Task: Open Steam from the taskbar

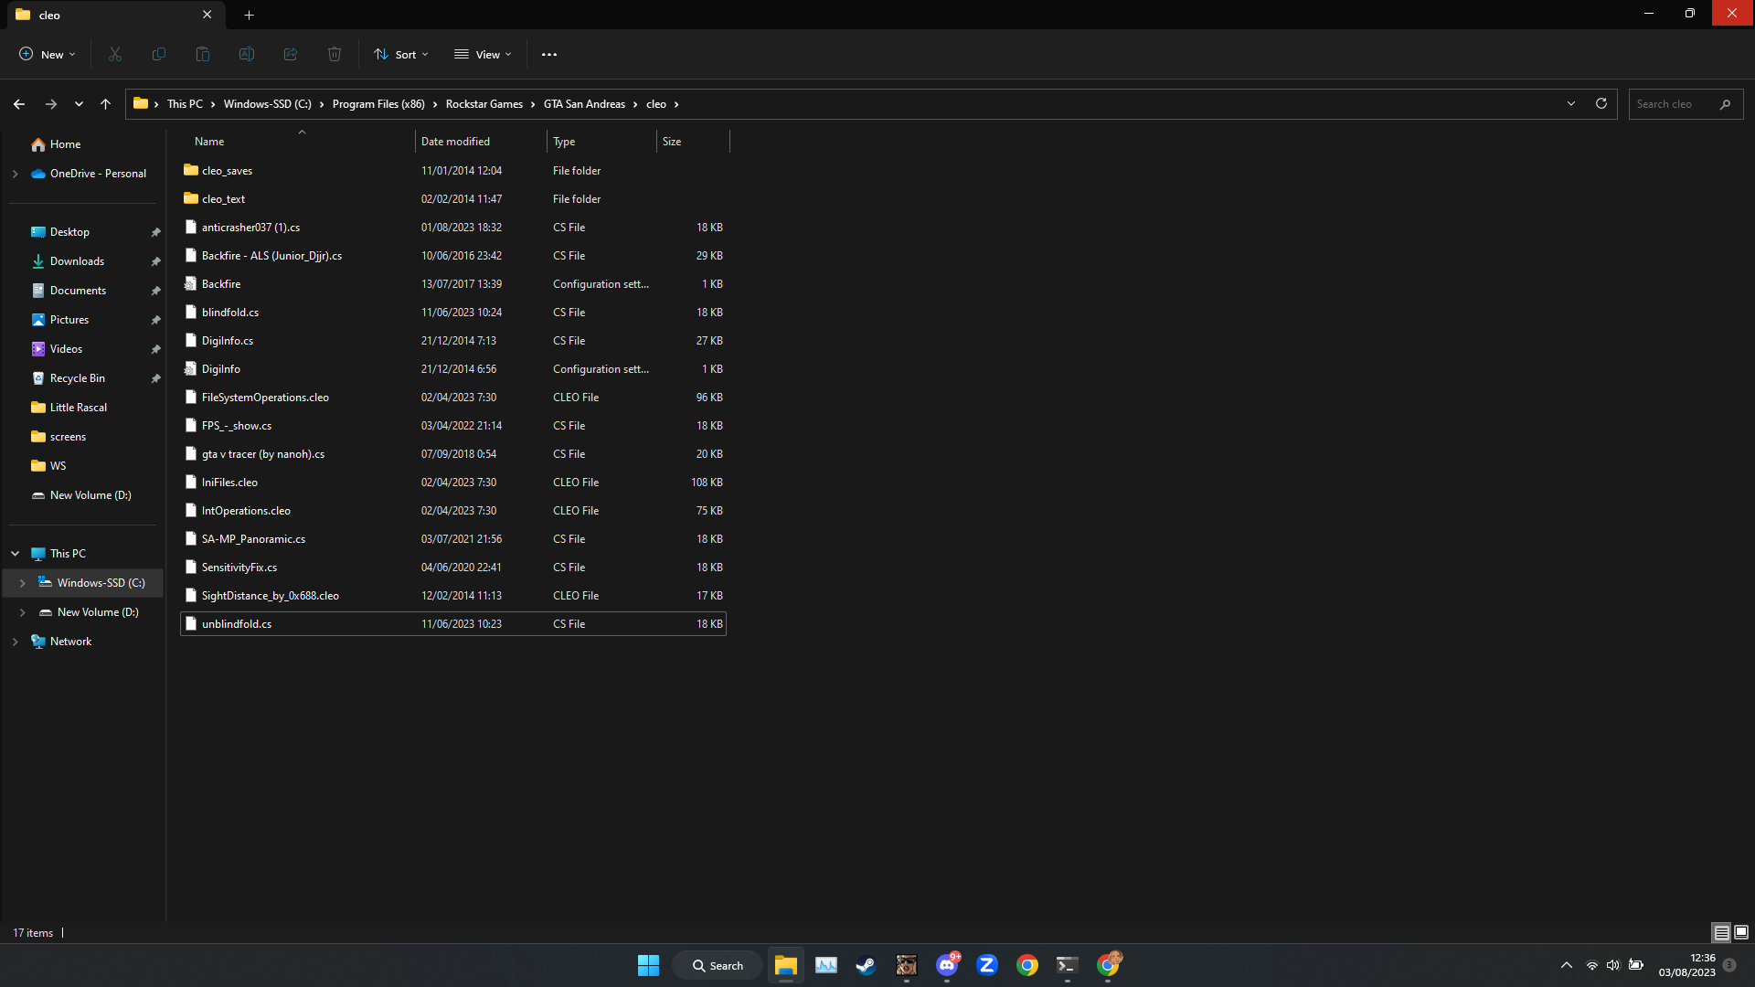Action: 866,965
